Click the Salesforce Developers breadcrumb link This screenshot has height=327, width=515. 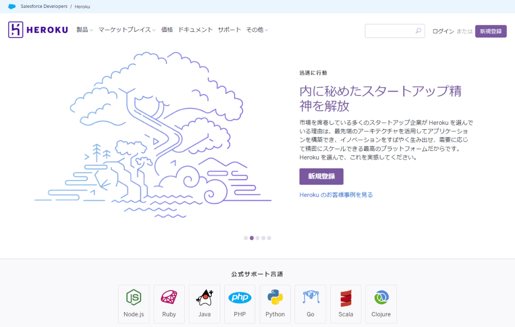pyautogui.click(x=44, y=7)
